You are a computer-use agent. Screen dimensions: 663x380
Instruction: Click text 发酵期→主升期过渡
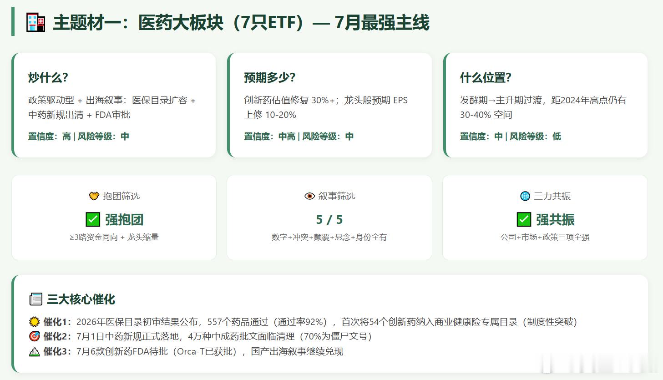[x=501, y=100]
